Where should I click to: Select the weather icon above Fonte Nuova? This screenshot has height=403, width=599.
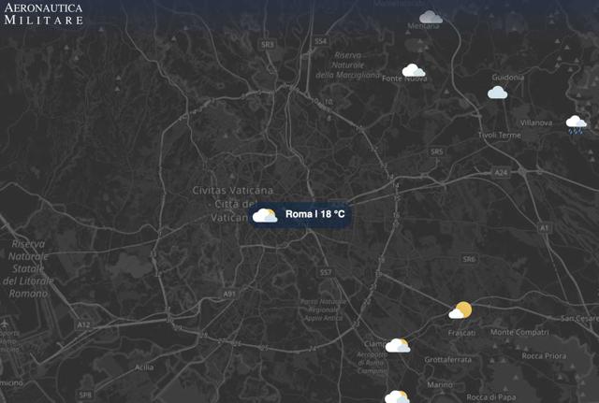coord(414,70)
